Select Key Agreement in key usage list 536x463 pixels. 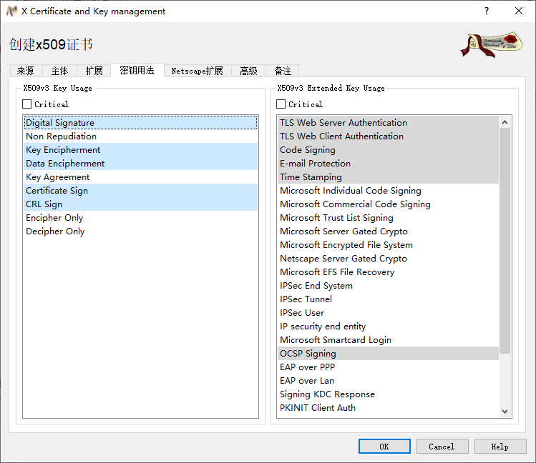click(x=57, y=177)
